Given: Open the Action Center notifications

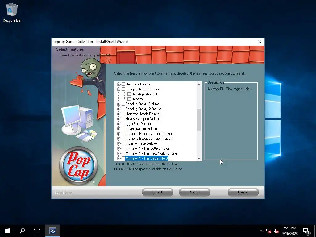Looking at the screenshot, I should coord(306,231).
